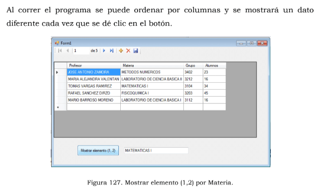This screenshot has height=189, width=326.
Task: Click the textbox showing MATEMATICAS I
Action: pos(156,151)
